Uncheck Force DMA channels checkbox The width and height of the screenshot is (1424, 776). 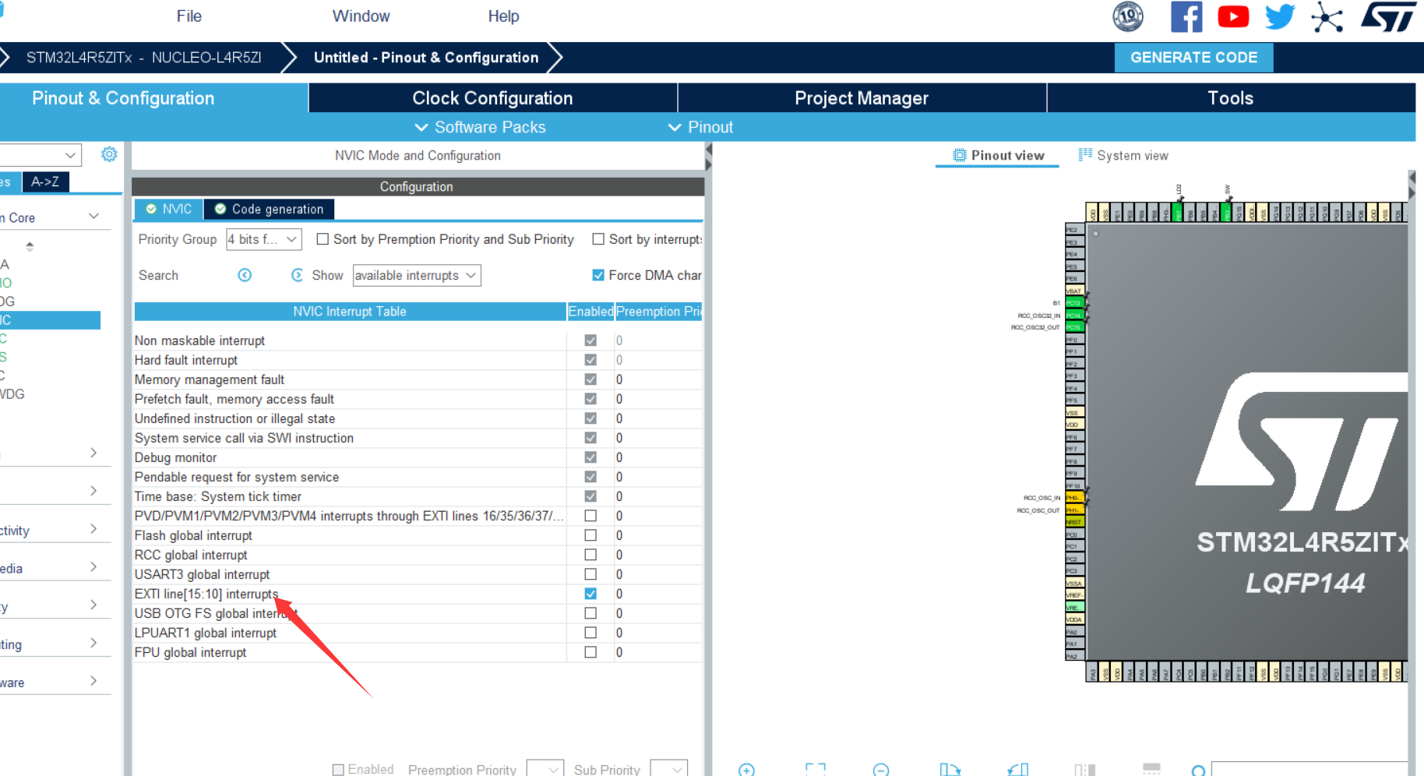pyautogui.click(x=598, y=275)
